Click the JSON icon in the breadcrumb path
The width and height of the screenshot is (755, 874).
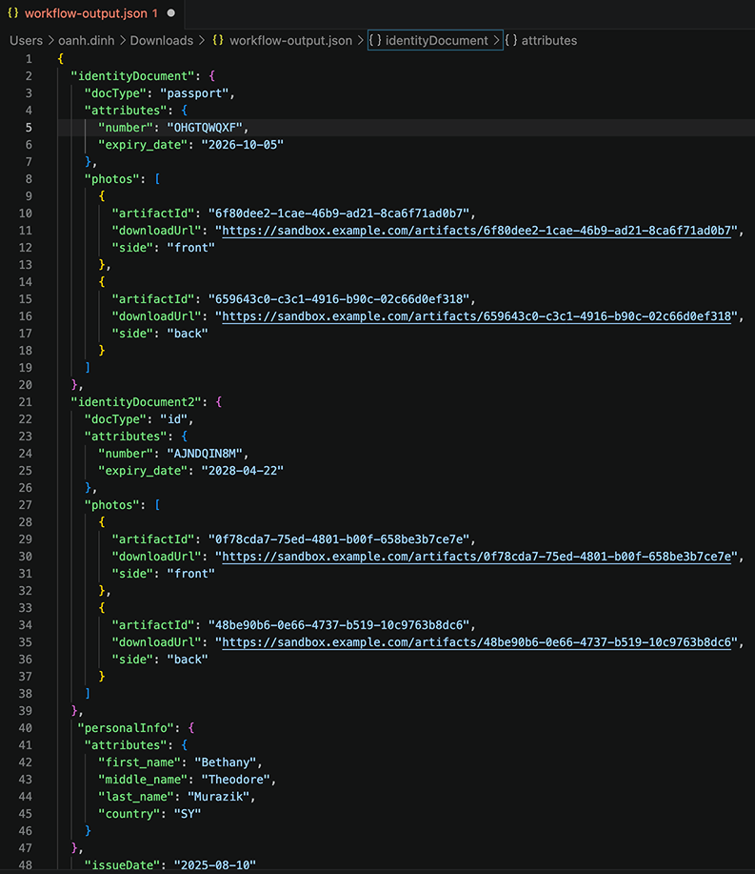[218, 40]
